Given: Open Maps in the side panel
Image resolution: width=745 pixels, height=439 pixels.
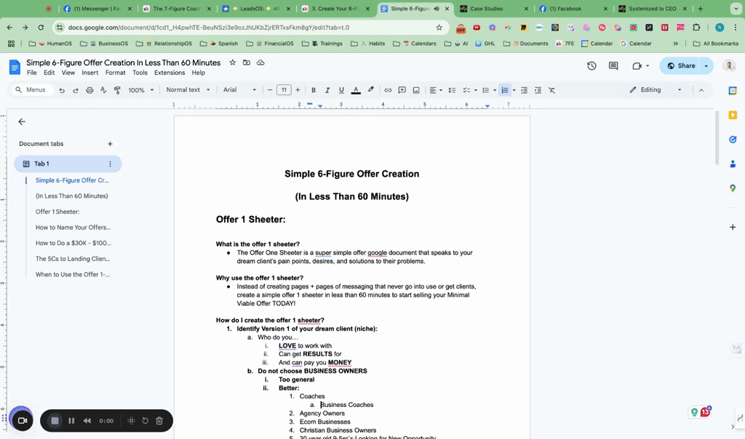Looking at the screenshot, I should (733, 188).
